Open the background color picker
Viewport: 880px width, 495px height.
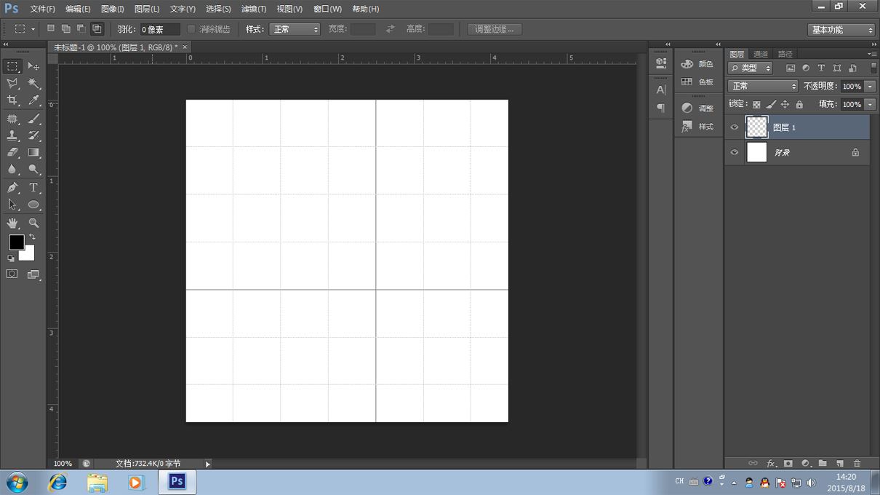28,255
